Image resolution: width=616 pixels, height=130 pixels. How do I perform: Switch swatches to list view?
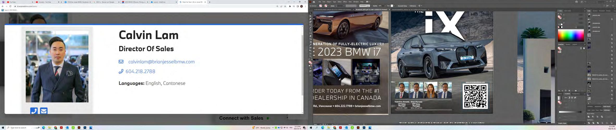click(581, 48)
